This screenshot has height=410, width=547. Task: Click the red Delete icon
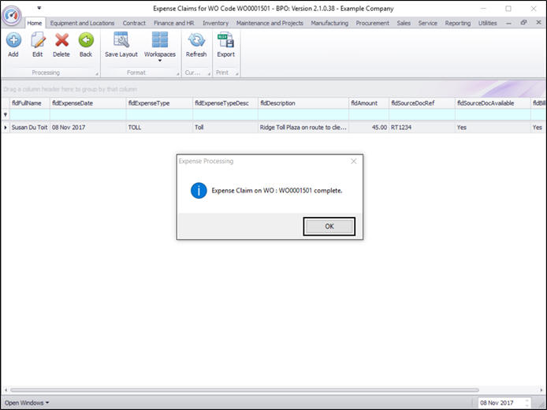point(61,40)
